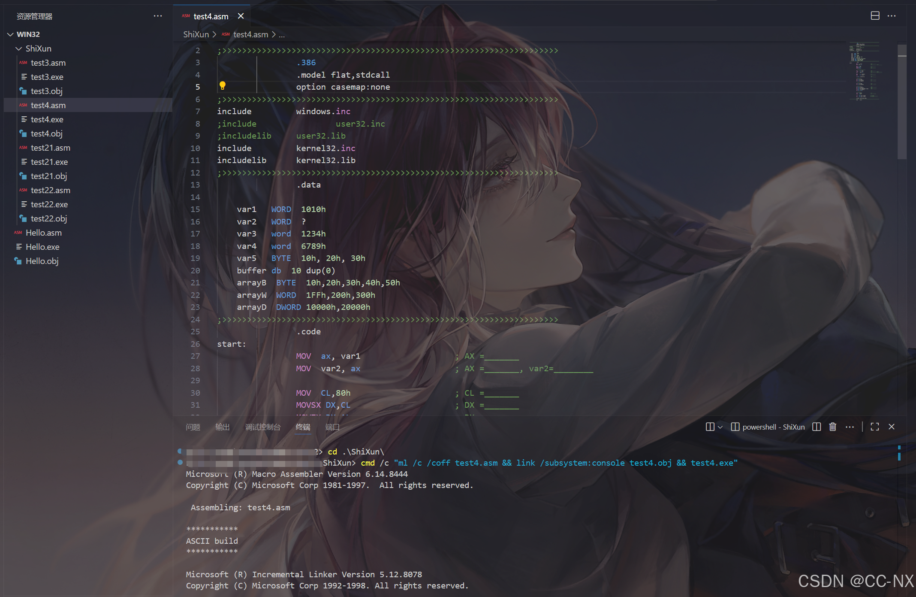The height and width of the screenshot is (597, 916).
Task: Click ShiXun in the breadcrumb
Action: point(196,34)
